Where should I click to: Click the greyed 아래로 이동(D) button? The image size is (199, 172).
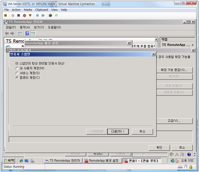[x=174, y=92]
